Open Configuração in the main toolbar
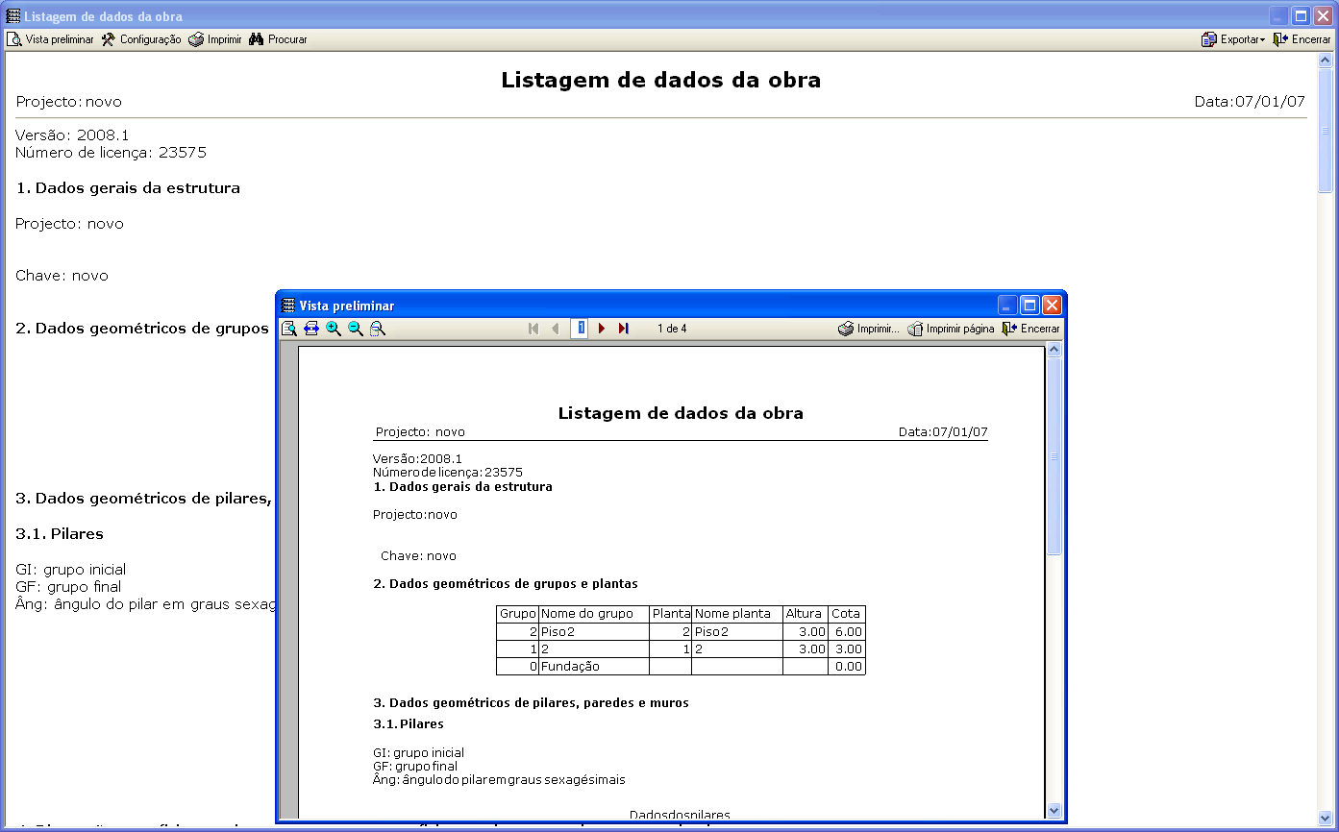The width and height of the screenshot is (1339, 832). click(141, 39)
